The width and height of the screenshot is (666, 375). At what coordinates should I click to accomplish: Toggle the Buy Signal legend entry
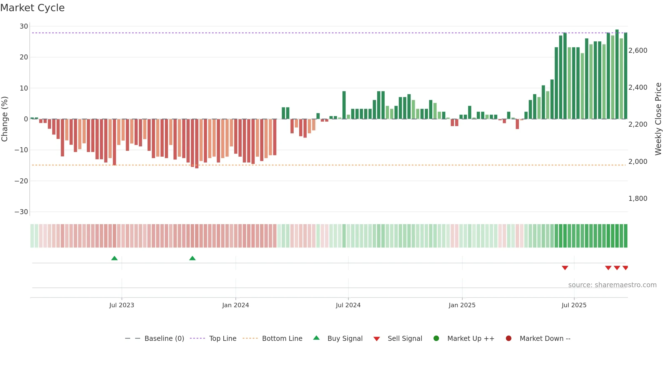pyautogui.click(x=338, y=338)
